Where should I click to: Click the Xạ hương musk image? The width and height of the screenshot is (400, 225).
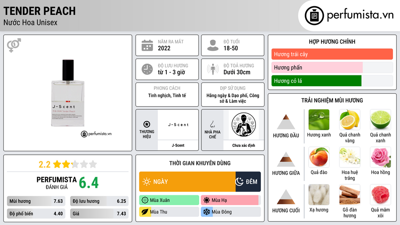[x=319, y=195]
